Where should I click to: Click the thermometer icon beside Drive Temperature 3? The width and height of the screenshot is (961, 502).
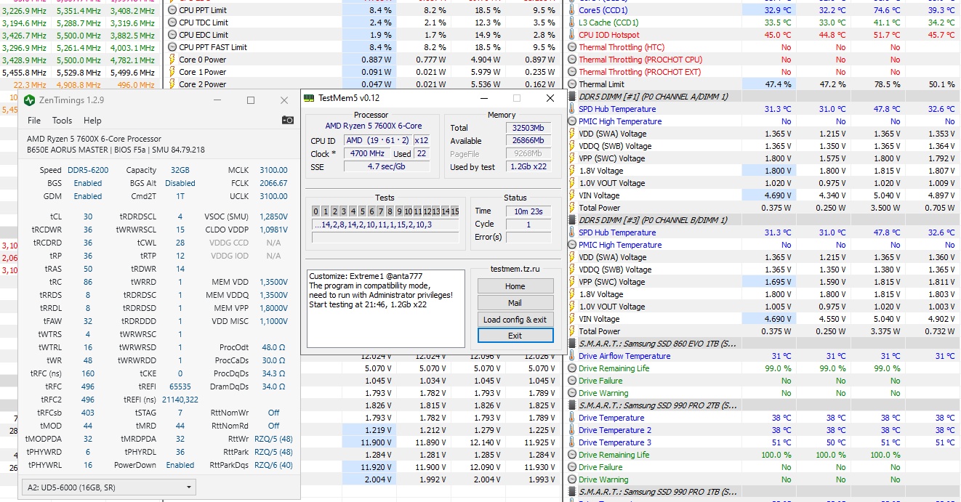[x=572, y=442]
